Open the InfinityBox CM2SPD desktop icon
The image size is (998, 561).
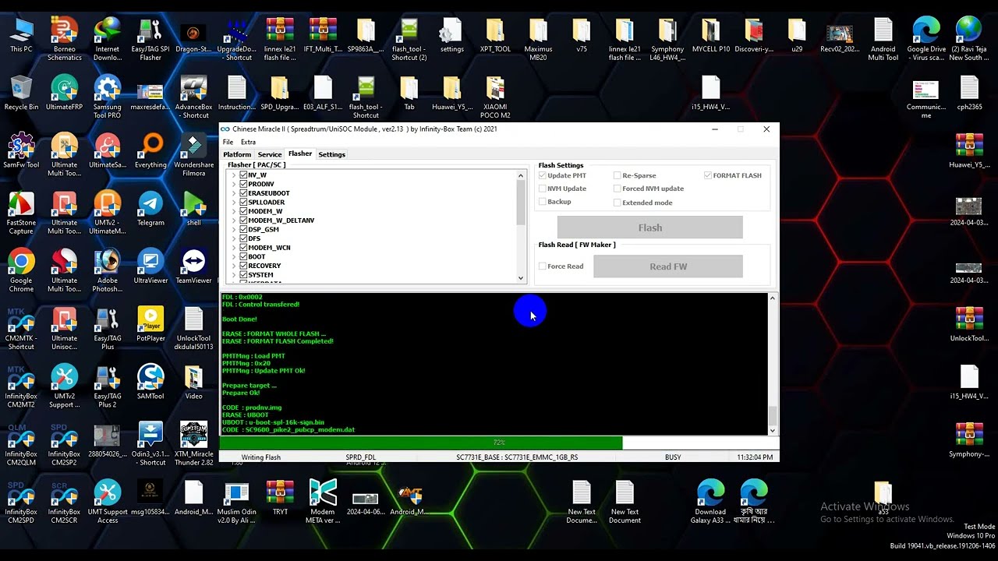click(x=21, y=503)
